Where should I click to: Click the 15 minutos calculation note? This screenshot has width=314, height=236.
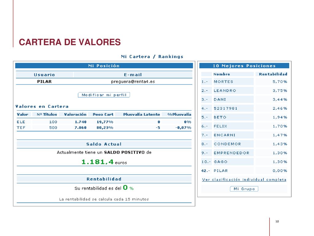(104, 199)
